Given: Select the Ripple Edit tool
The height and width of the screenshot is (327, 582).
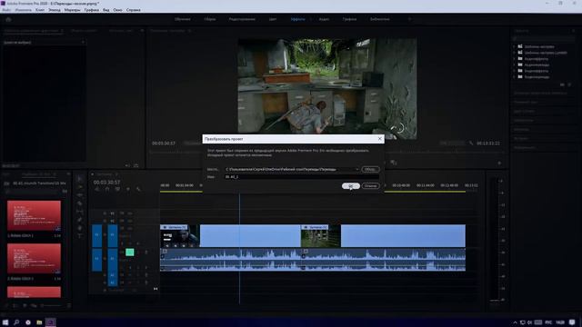Looking at the screenshot, I should (x=79, y=195).
